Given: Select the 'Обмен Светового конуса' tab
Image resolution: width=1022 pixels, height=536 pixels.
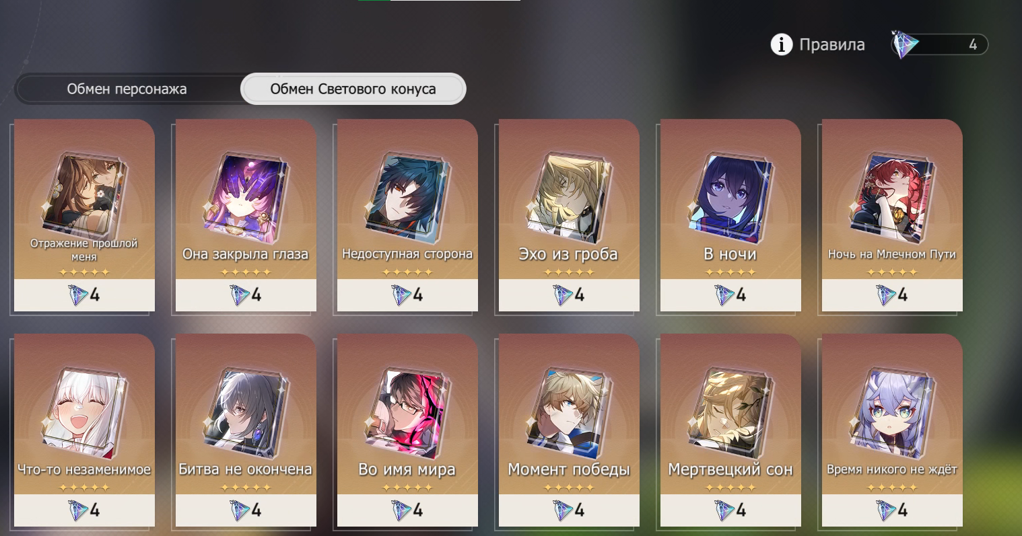Looking at the screenshot, I should 353,89.
